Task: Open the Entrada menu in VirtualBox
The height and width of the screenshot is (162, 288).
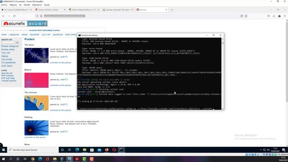Action: tap(27, 5)
